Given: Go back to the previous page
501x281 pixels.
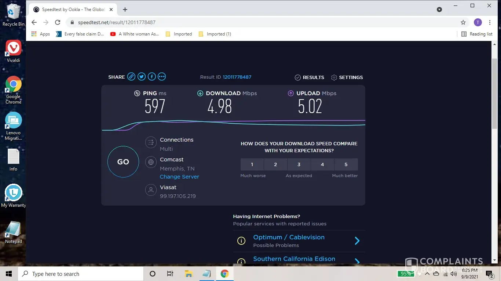Looking at the screenshot, I should [34, 22].
